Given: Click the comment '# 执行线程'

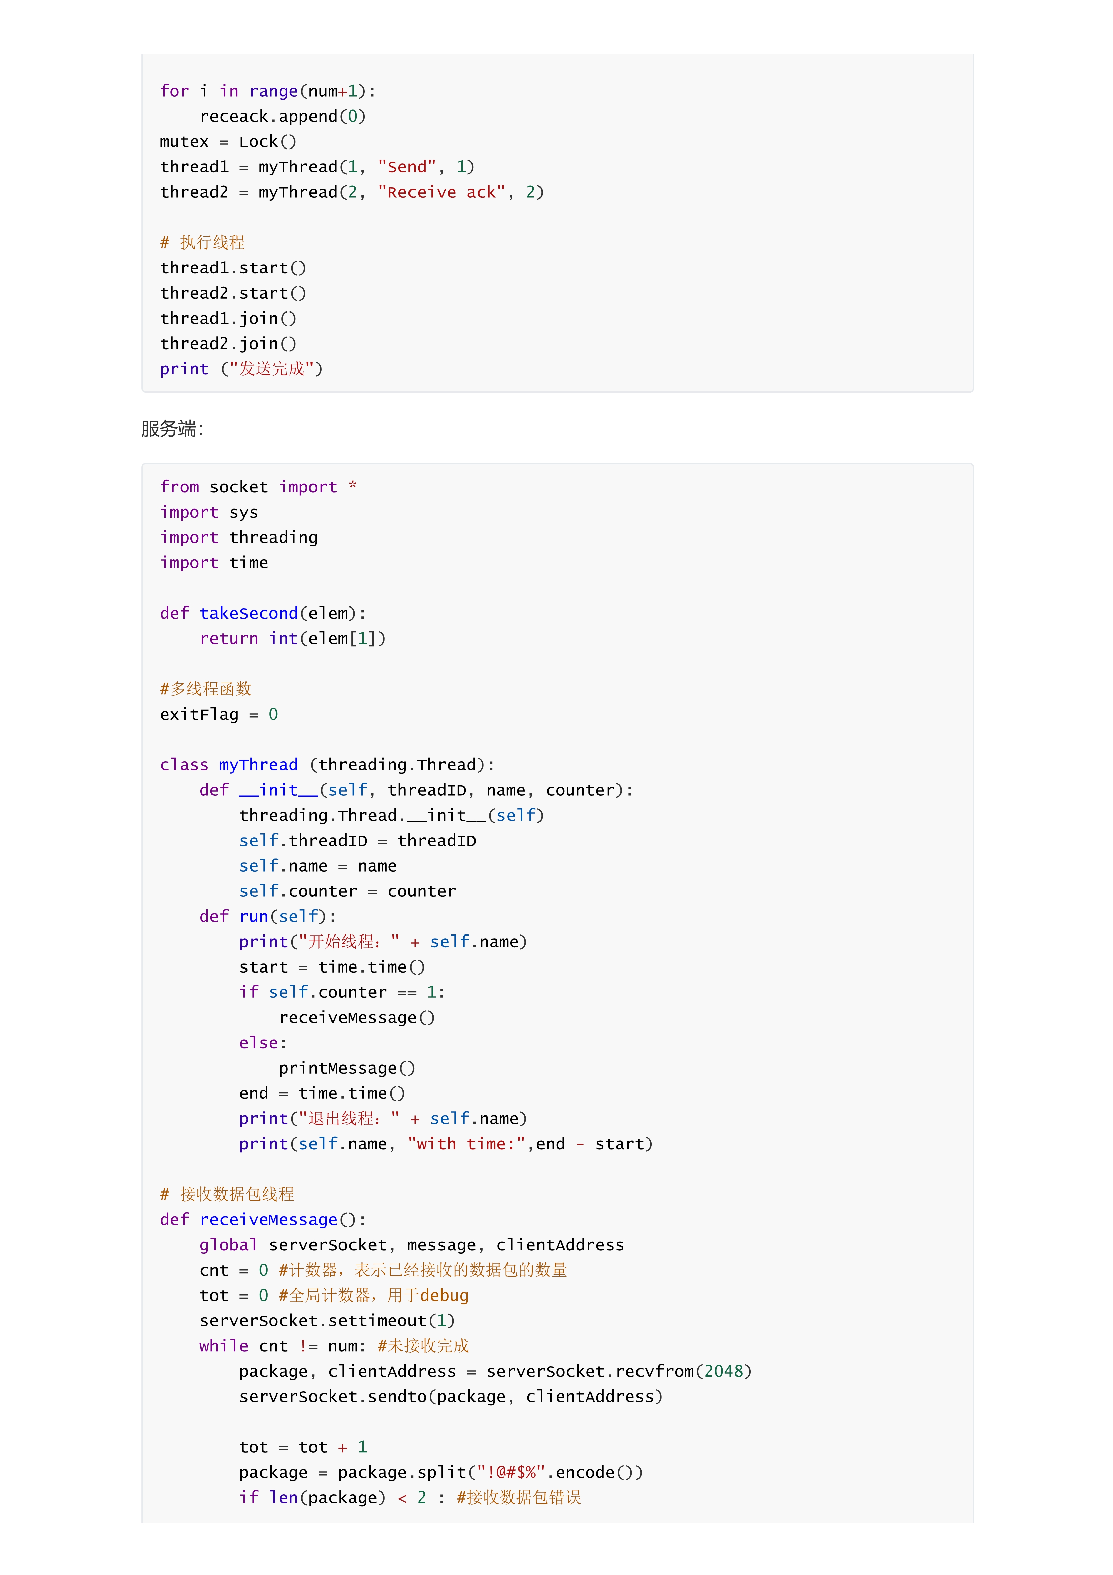Looking at the screenshot, I should point(202,243).
